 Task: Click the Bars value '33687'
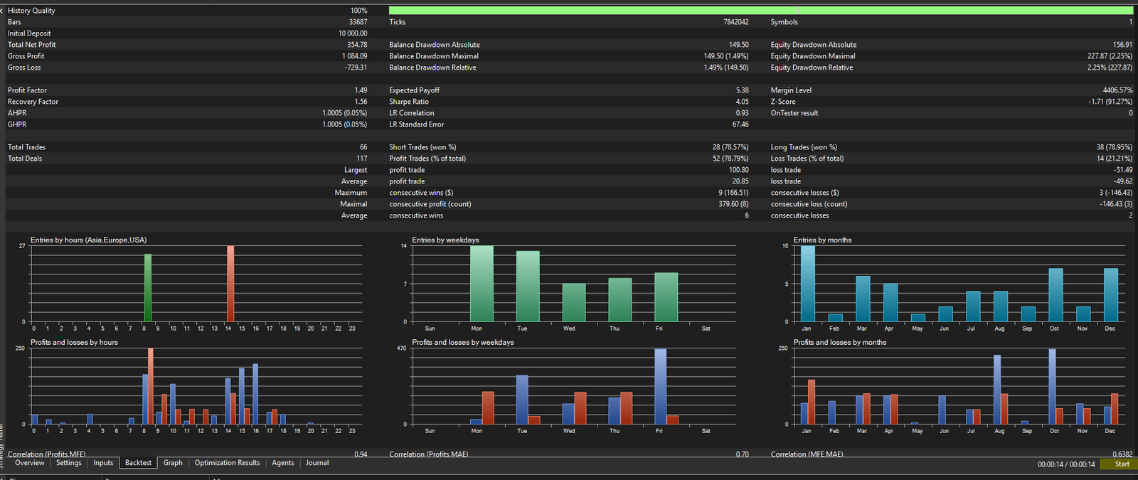click(x=358, y=22)
